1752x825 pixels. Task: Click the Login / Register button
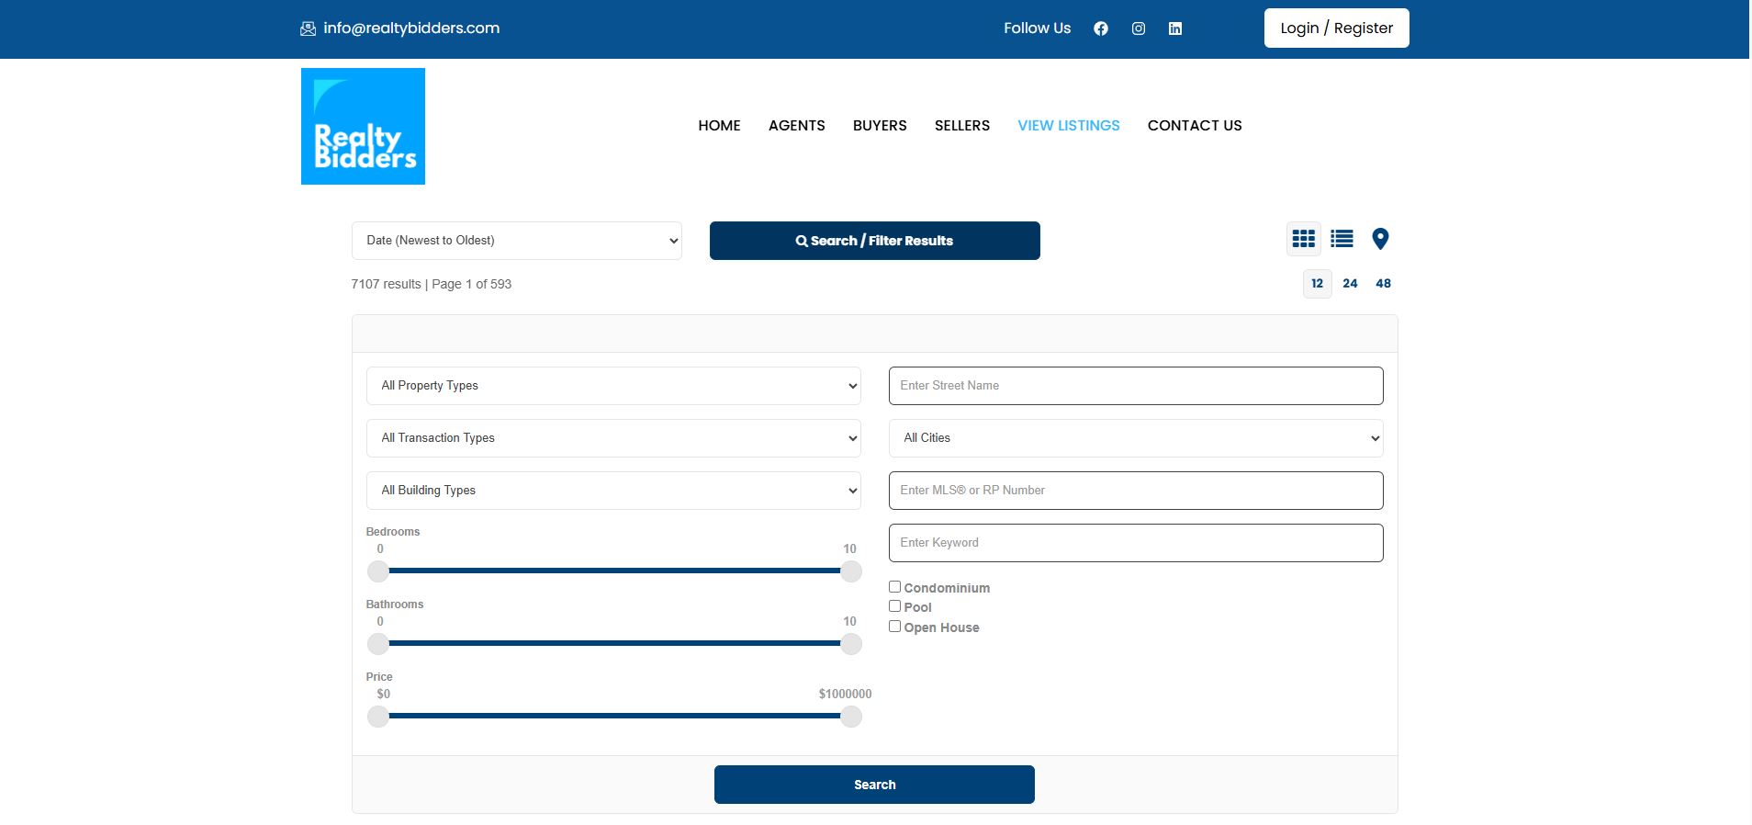point(1336,28)
